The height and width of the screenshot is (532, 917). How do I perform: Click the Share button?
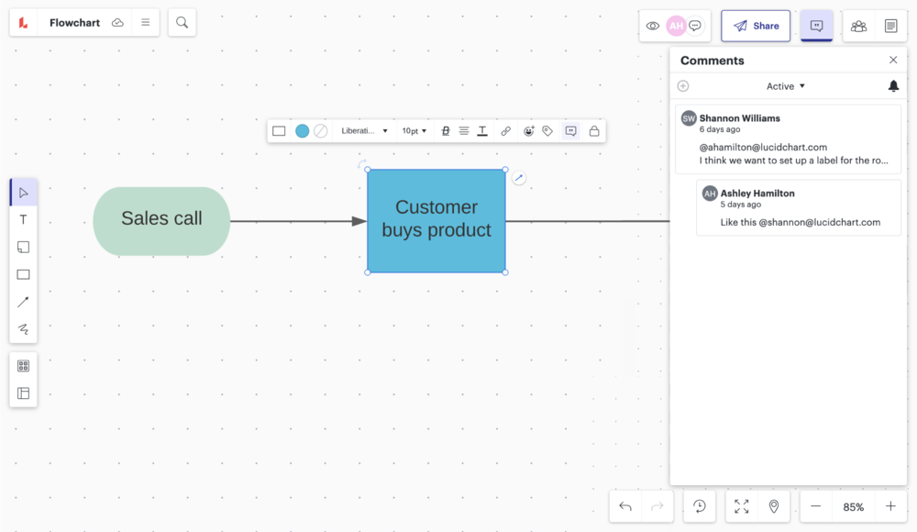pos(756,27)
